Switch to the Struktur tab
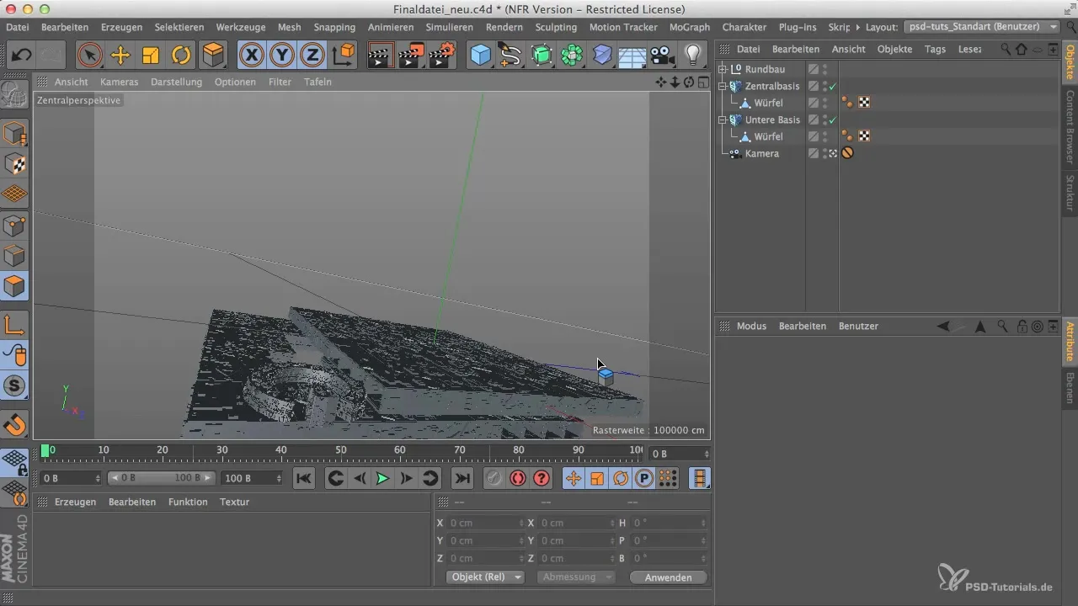Screen dimensions: 1078x606 pos(1070,193)
